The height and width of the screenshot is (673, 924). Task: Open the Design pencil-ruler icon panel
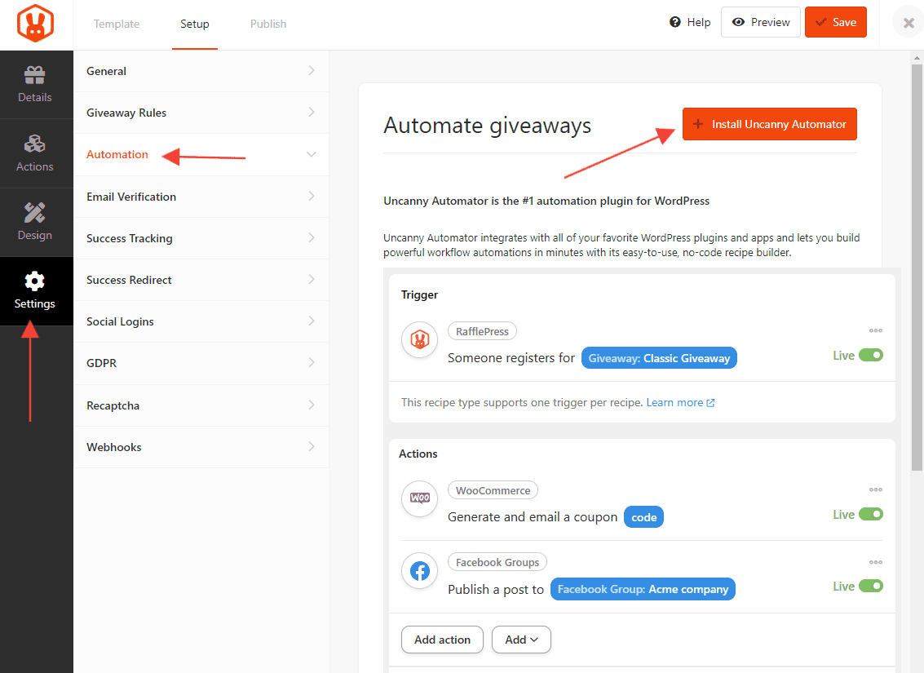[35, 222]
